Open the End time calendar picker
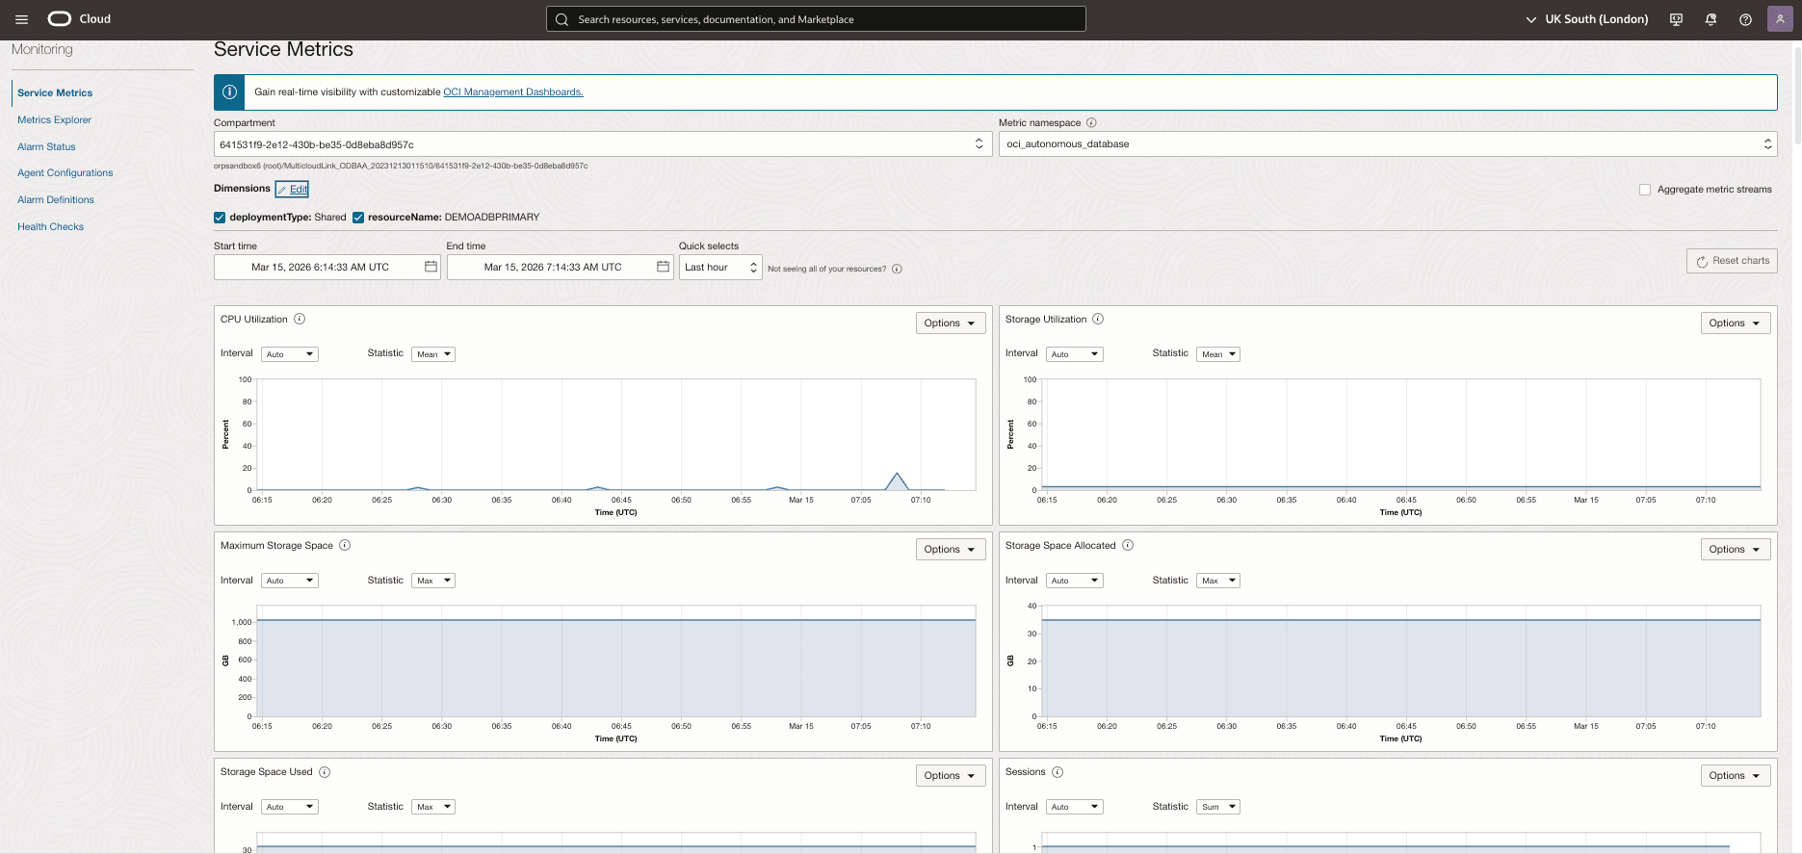Image resolution: width=1802 pixels, height=854 pixels. (x=663, y=267)
